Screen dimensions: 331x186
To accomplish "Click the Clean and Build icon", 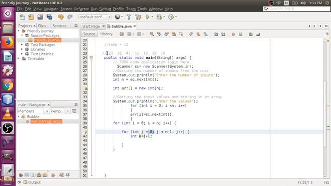I will pos(138,17).
